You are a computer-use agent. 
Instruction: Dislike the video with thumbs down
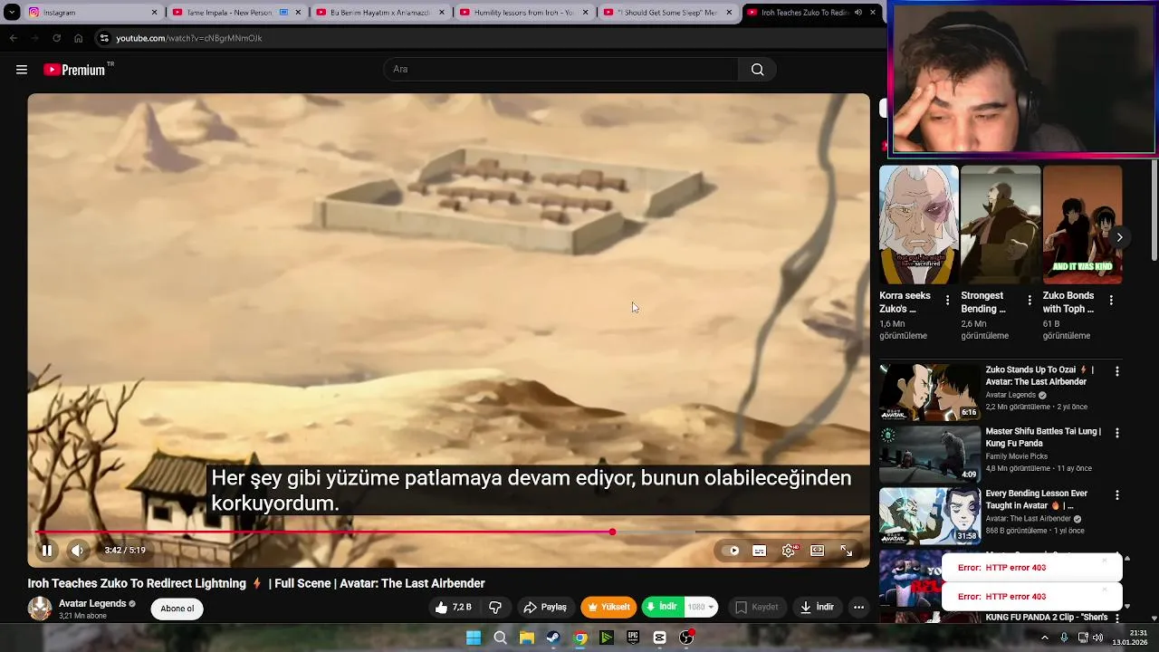click(495, 608)
